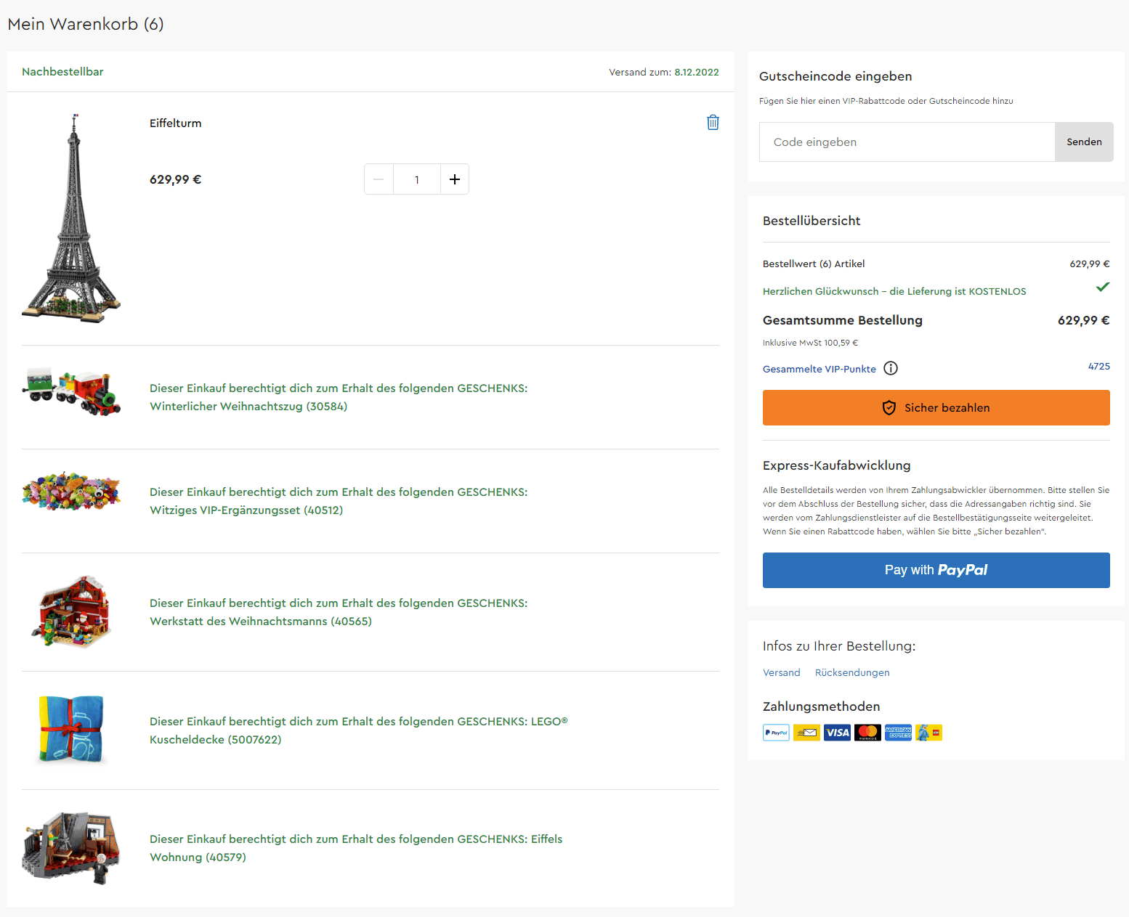Click the Eiffelturm quantity field
Image resolution: width=1129 pixels, height=917 pixels.
[x=417, y=179]
